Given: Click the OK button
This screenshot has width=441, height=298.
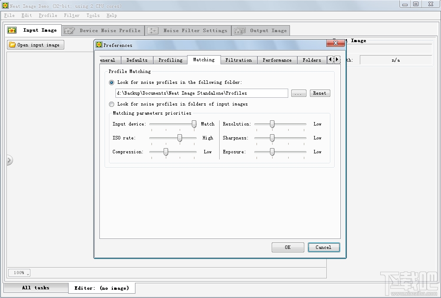Looking at the screenshot, I should pyautogui.click(x=288, y=247).
